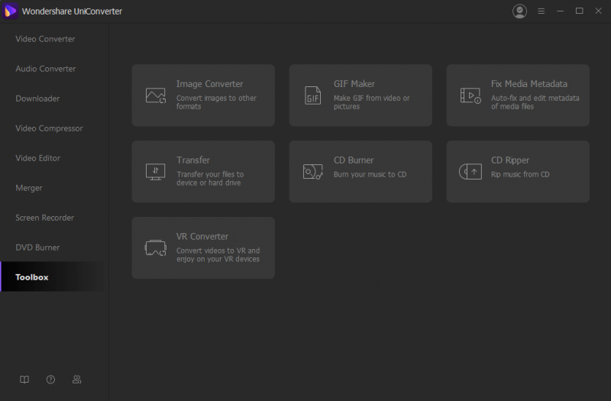Click the Fix Media Metadata film icon

(x=470, y=95)
